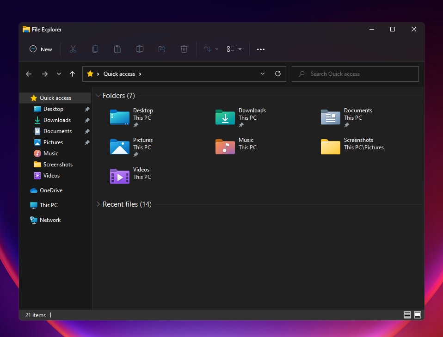This screenshot has width=443, height=337.
Task: Click the Copy icon in the toolbar
Action: pos(95,49)
